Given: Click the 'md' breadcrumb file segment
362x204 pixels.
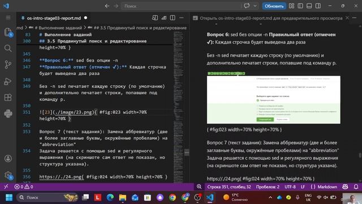Looking at the screenshot, I should coord(20,28).
